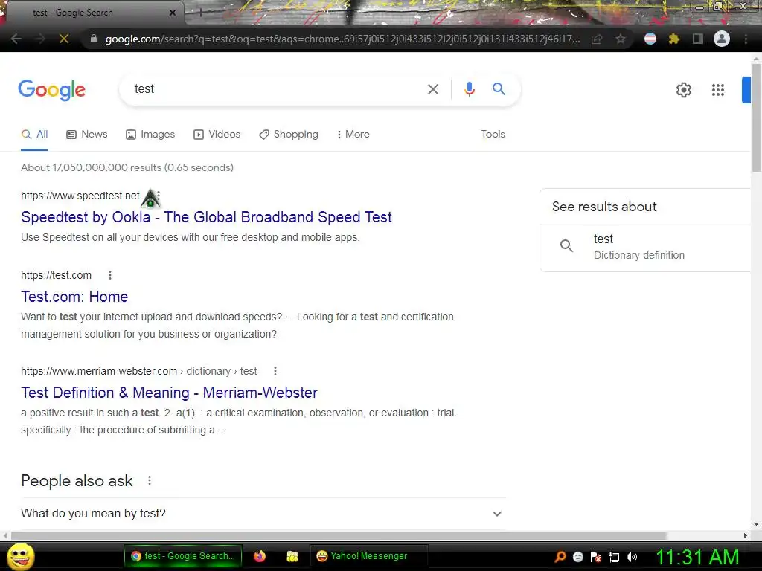Click the magnifier search button
Screen dimensions: 762x571
[x=499, y=89]
